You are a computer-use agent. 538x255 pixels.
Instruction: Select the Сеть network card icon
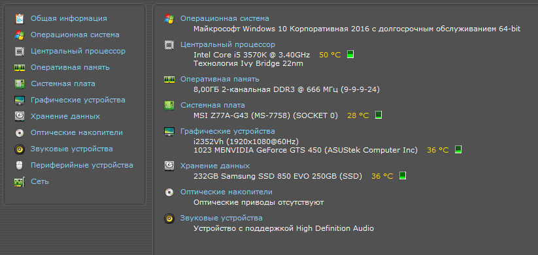pos(20,182)
